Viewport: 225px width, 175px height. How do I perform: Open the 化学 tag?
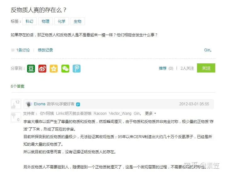coord(62,21)
